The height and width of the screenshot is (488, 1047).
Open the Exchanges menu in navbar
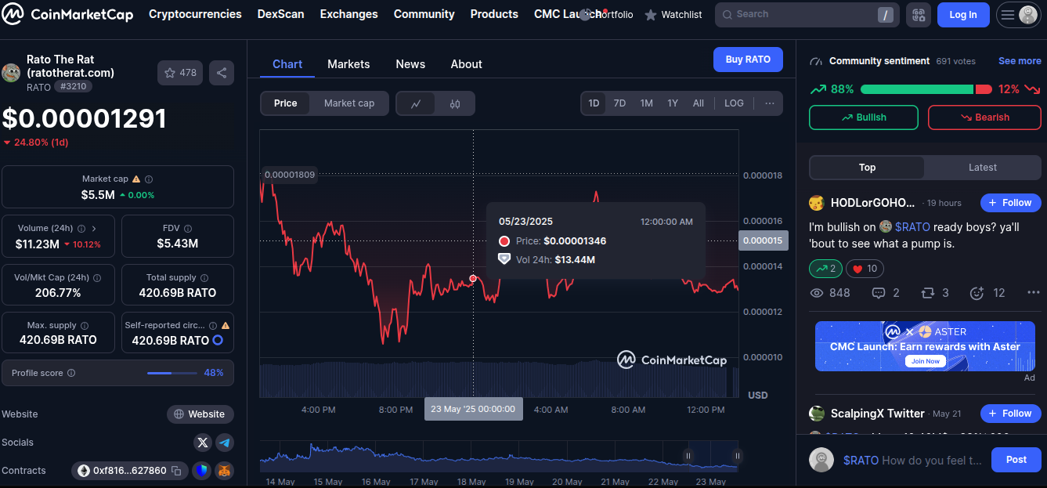point(348,14)
